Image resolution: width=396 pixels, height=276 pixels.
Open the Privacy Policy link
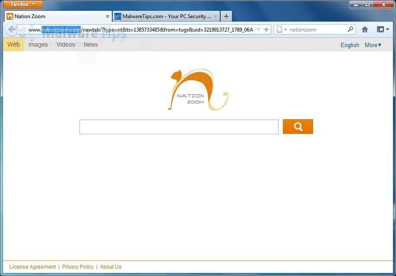[x=78, y=267]
